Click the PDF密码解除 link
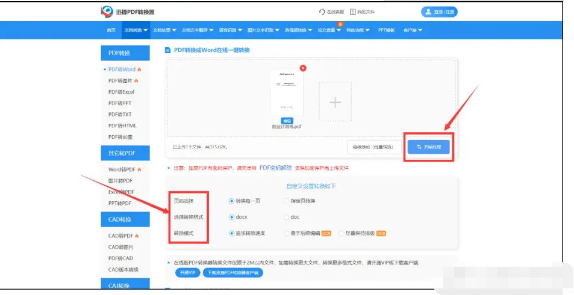This screenshot has width=574, height=295. [275, 168]
